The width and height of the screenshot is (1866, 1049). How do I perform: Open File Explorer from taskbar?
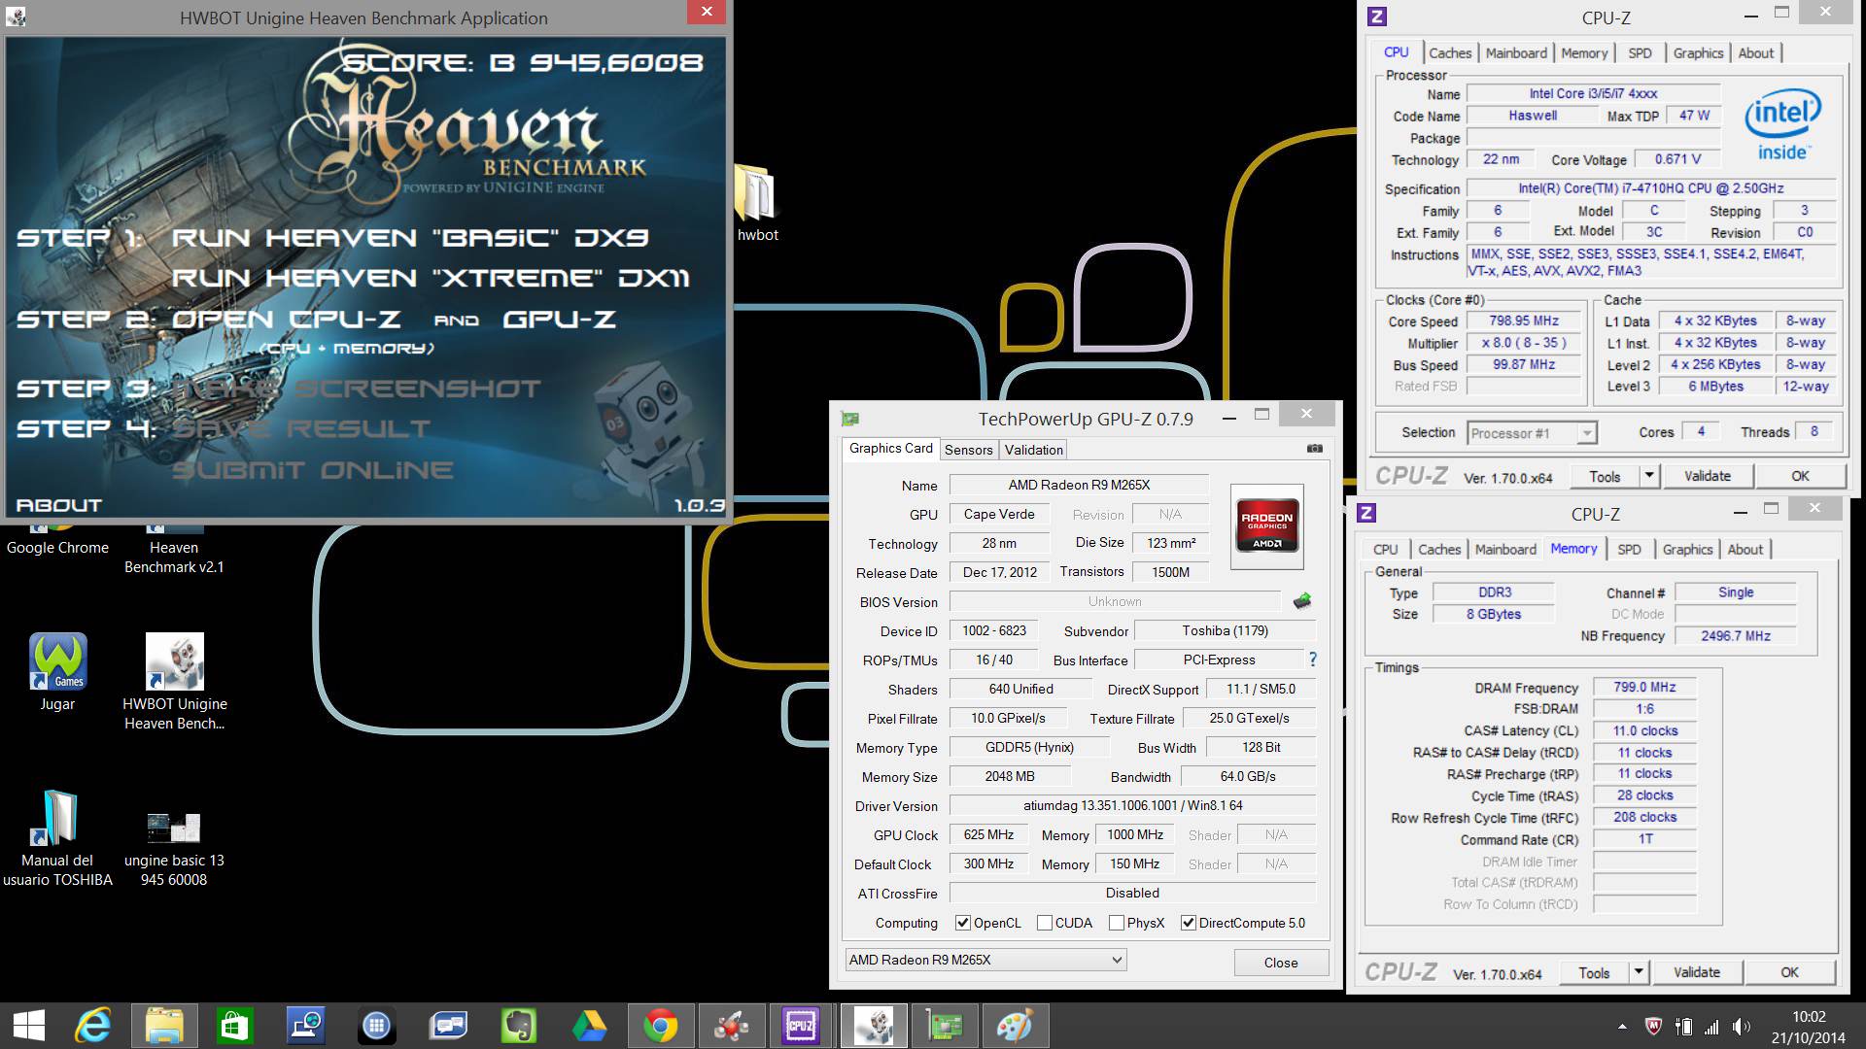point(164,1026)
